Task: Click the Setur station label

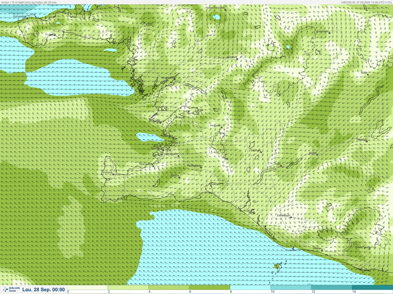Action: tap(364, 73)
